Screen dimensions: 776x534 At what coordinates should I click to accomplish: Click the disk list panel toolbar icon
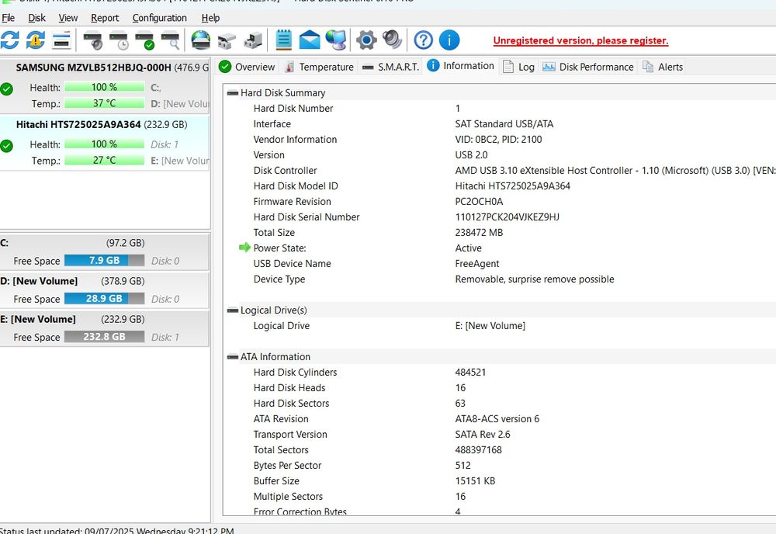[x=61, y=40]
